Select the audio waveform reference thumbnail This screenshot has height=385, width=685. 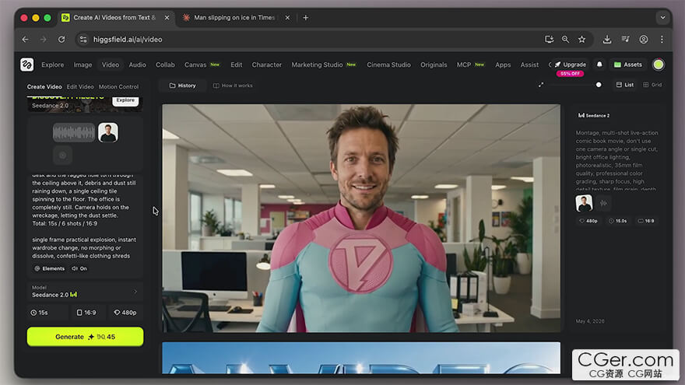(74, 133)
